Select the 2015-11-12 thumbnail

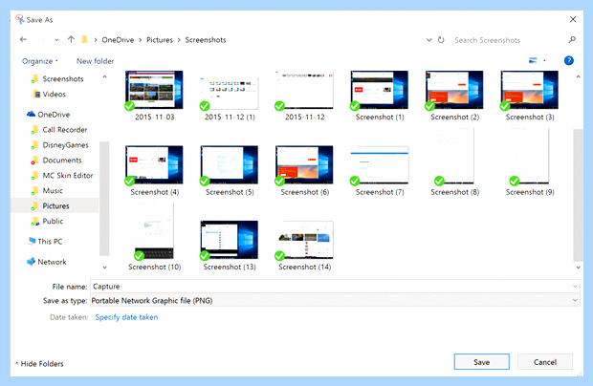[x=304, y=90]
